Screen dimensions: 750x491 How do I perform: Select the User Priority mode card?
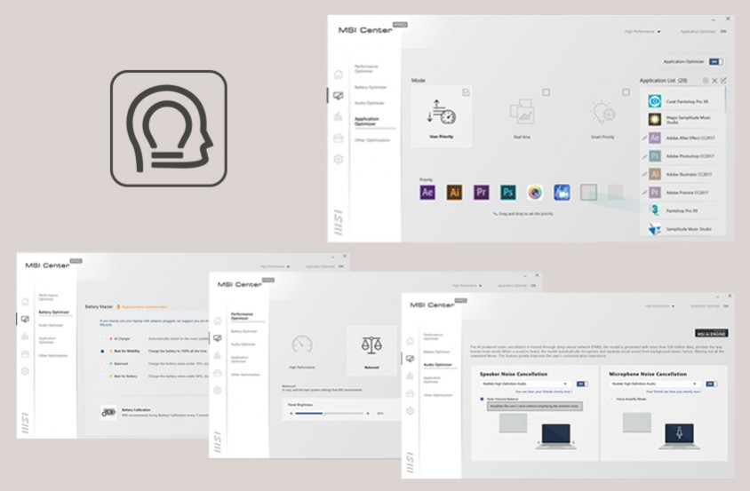(x=441, y=116)
